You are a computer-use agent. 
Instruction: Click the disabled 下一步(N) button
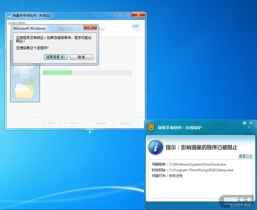(x=71, y=123)
